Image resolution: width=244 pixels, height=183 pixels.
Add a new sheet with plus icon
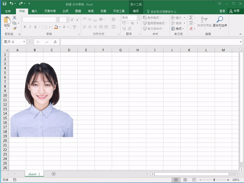(54, 174)
